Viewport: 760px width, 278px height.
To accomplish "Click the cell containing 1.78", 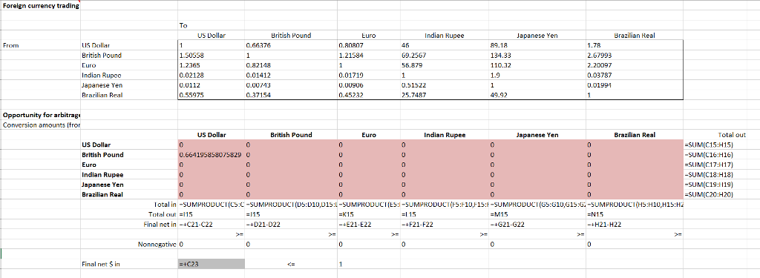I will coord(634,45).
